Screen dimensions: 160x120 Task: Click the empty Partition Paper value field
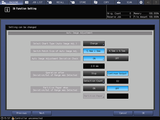coord(118,96)
